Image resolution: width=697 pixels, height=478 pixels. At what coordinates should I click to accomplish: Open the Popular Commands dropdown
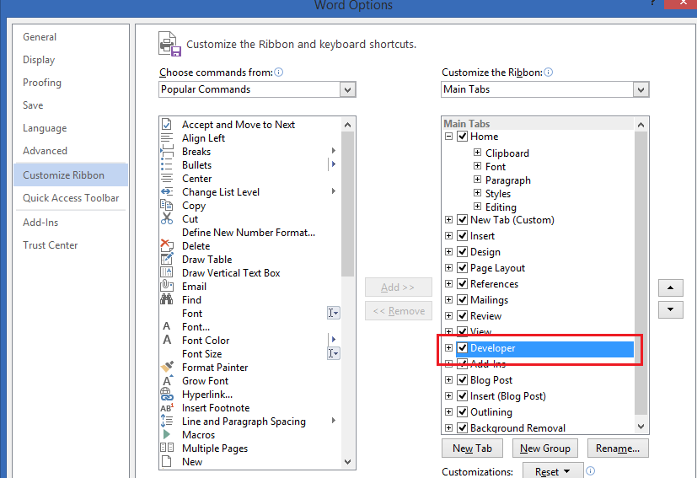347,89
